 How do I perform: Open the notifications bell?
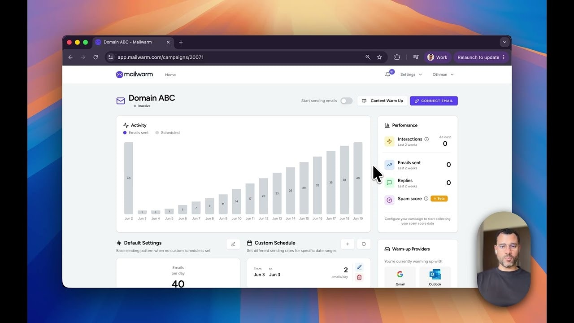click(387, 74)
